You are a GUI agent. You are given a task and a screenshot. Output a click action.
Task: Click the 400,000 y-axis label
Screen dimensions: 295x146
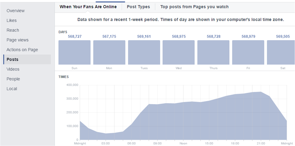[72, 85]
